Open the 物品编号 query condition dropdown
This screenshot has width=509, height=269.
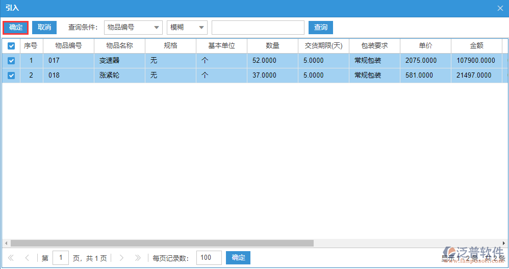(133, 28)
